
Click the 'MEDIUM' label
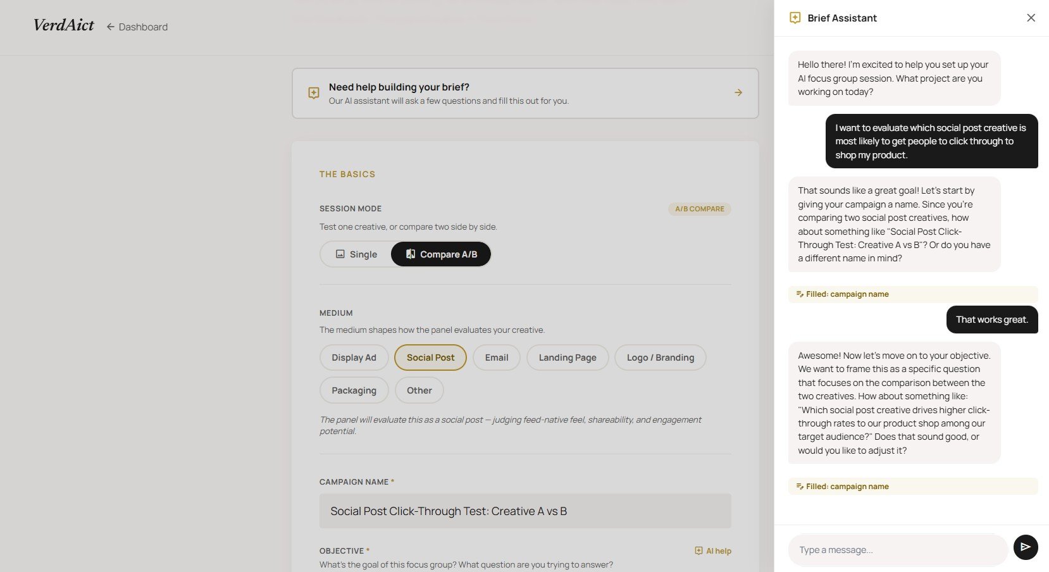click(336, 313)
